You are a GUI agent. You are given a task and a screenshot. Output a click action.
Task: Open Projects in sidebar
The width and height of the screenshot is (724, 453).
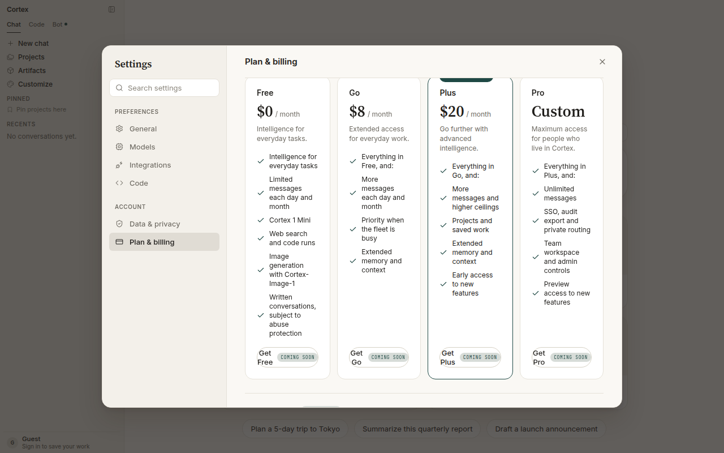[x=61, y=57]
